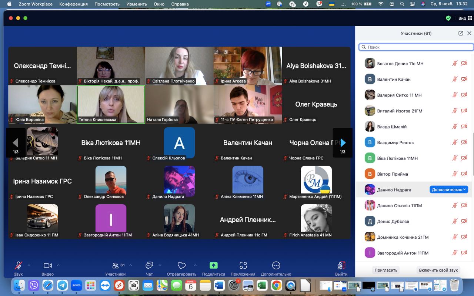Expand reactions options arrow in toolbar

coord(195,265)
